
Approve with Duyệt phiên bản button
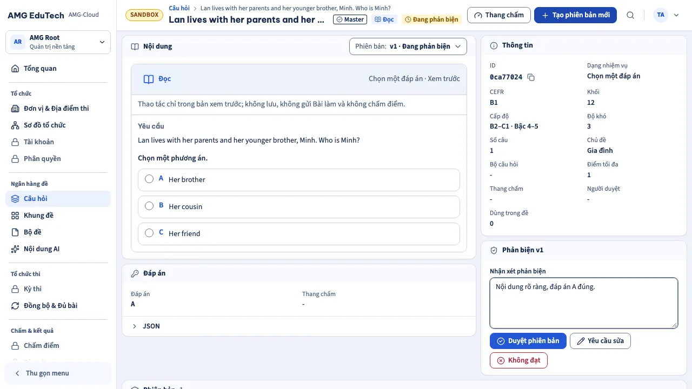(x=528, y=341)
